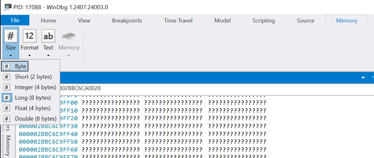Choose Byte size option

(15, 66)
